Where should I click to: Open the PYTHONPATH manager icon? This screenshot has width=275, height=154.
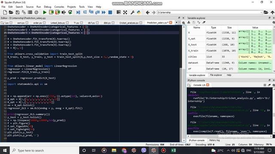(139, 12)
